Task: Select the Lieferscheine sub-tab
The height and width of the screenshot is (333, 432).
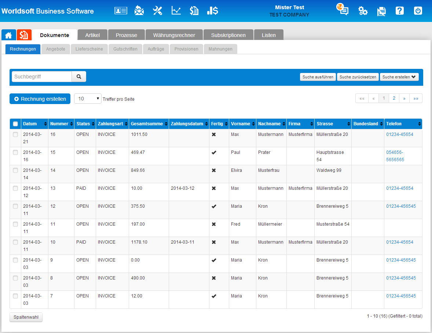Action: click(x=89, y=49)
